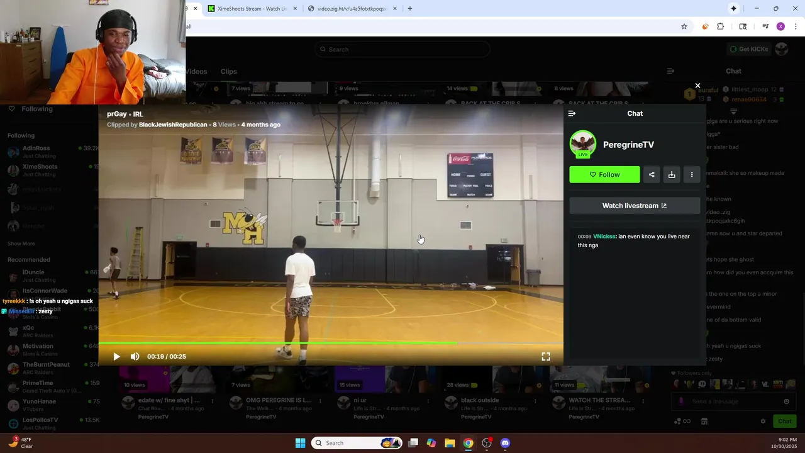Image resolution: width=805 pixels, height=453 pixels.
Task: Collapse the stream chat sidebar icon
Action: click(670, 71)
